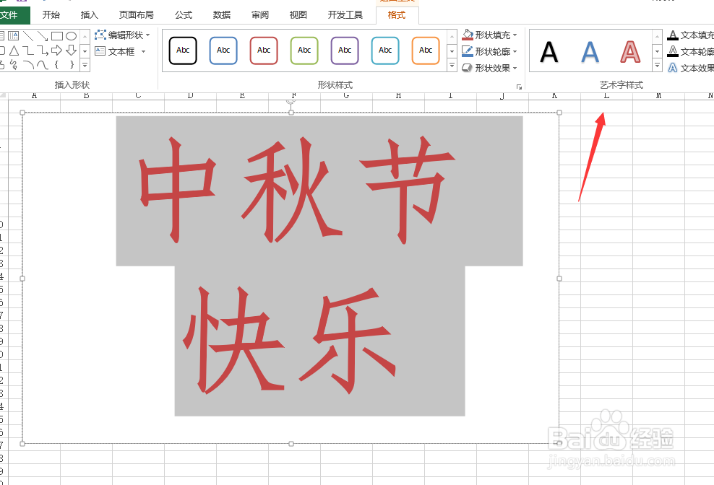
Task: Click the 快乐 WordArt text
Action: (x=290, y=341)
